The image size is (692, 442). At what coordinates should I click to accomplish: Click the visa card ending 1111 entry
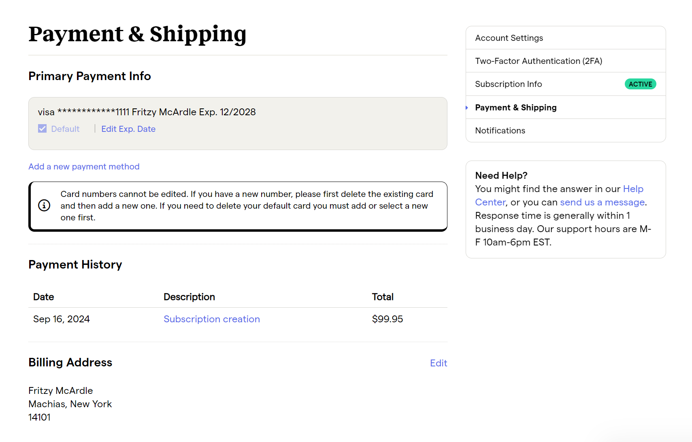click(147, 112)
